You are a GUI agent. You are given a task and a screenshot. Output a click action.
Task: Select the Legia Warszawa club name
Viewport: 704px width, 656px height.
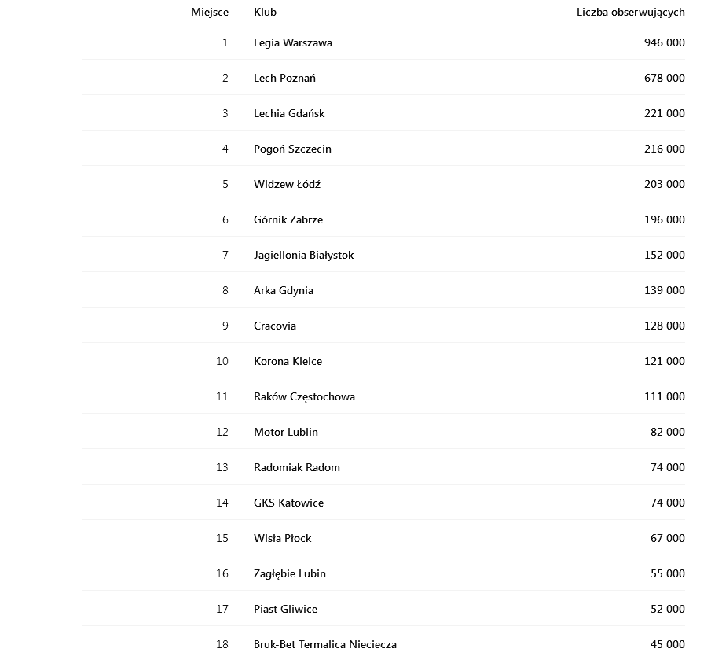[x=292, y=42]
